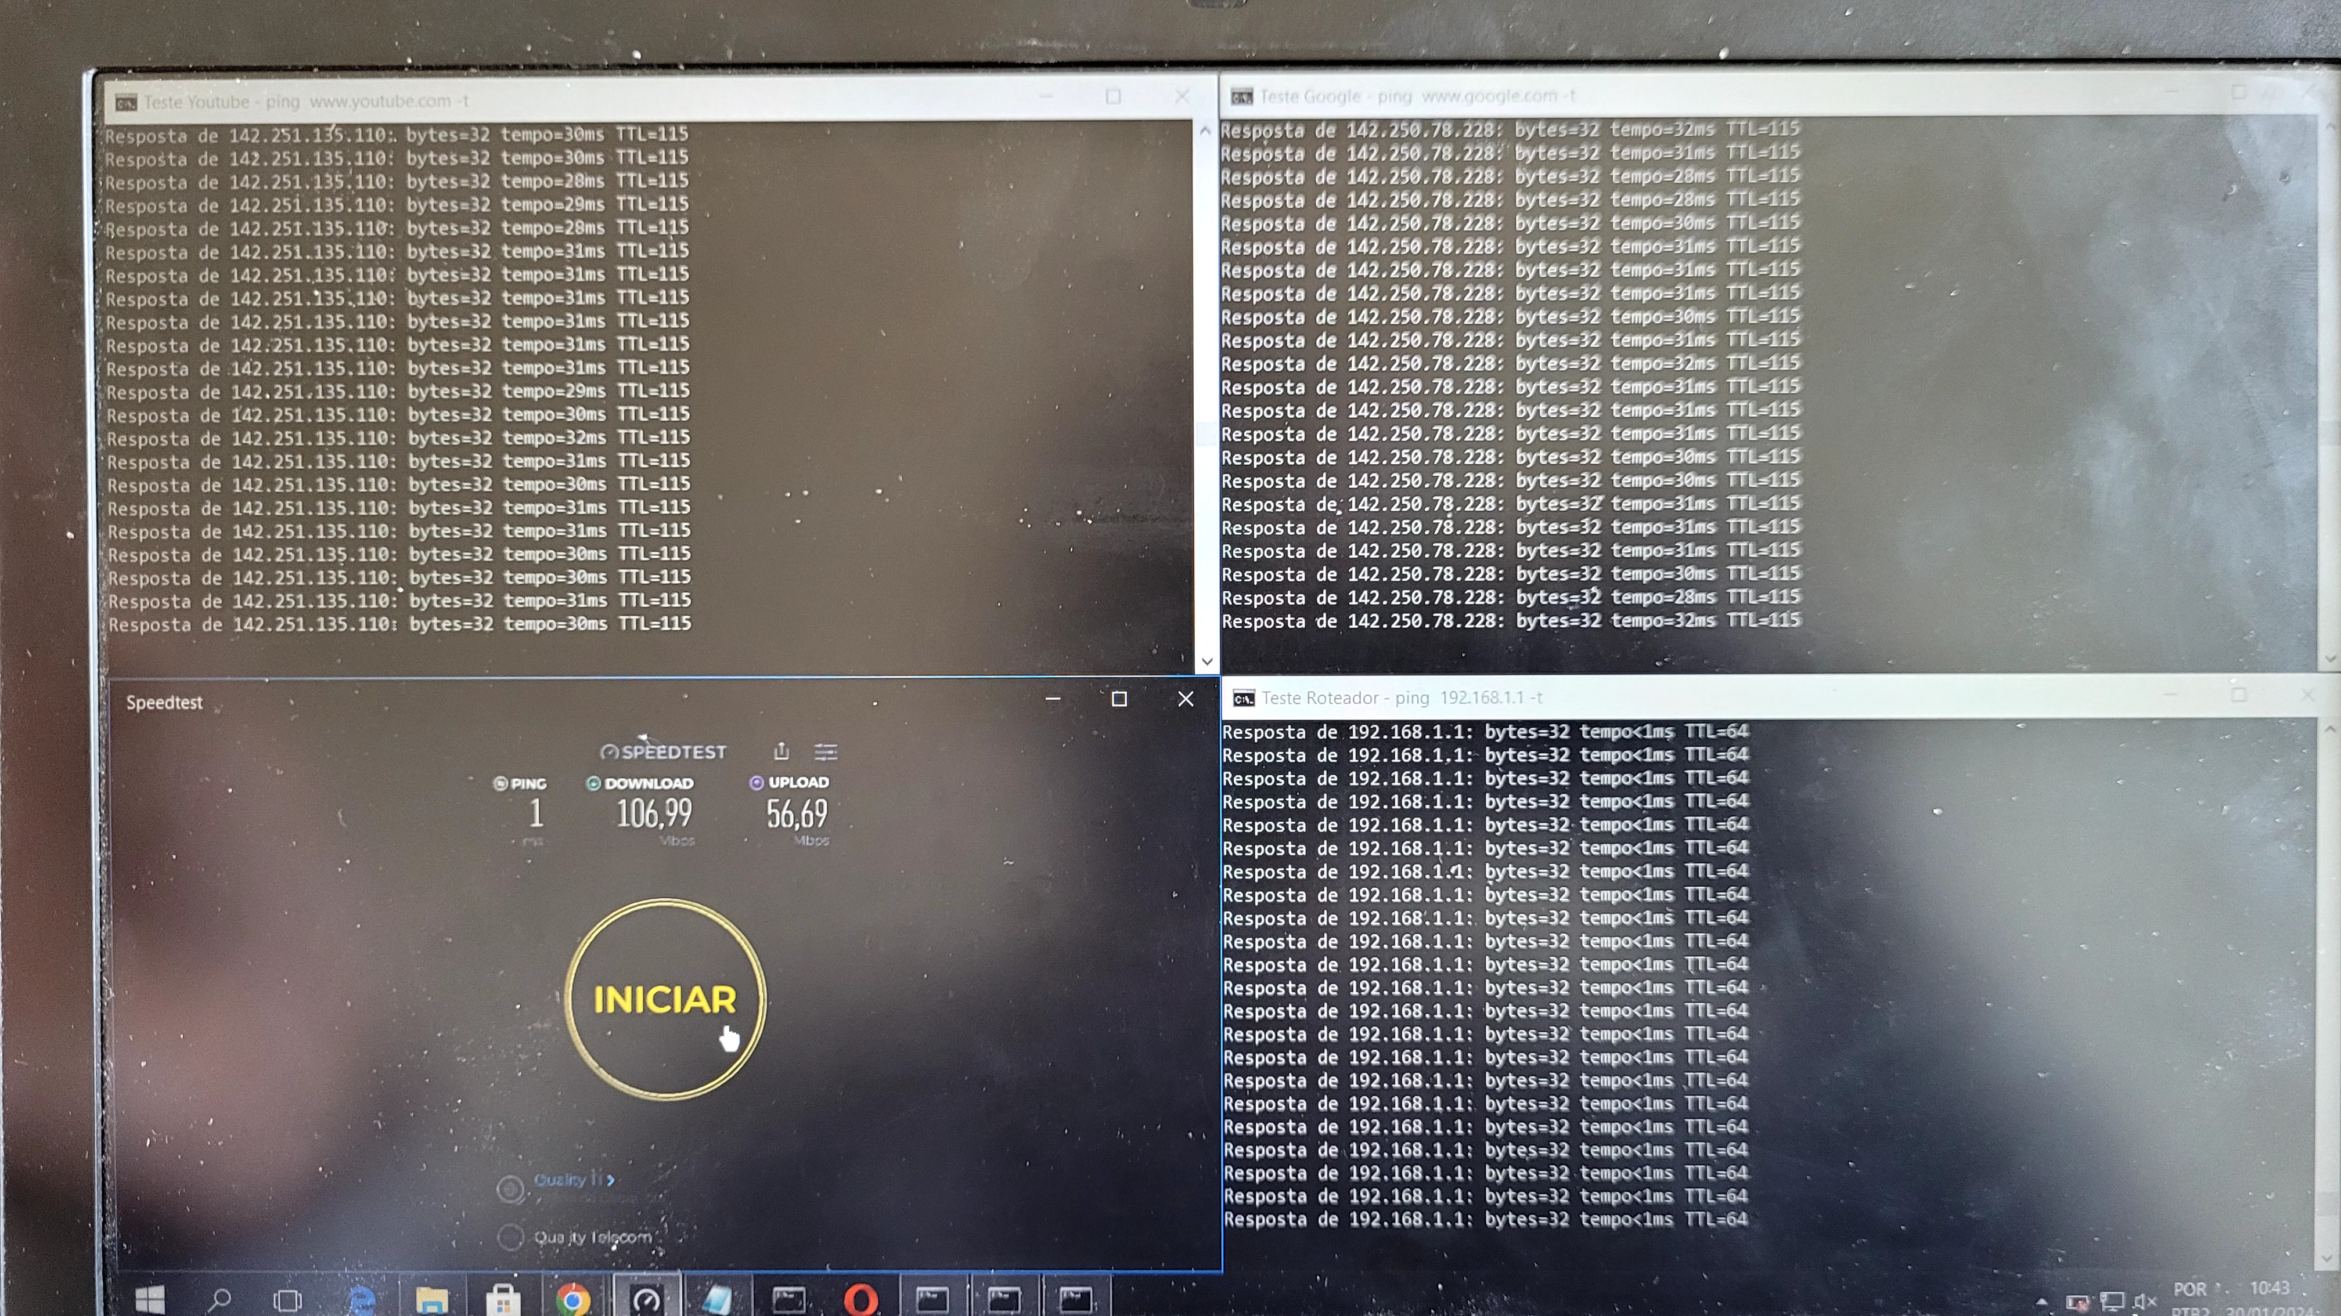
Task: Click the network status tray icon
Action: pos(2113,1301)
